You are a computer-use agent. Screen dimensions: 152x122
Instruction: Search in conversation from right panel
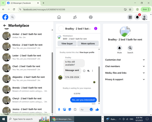coord(130,48)
